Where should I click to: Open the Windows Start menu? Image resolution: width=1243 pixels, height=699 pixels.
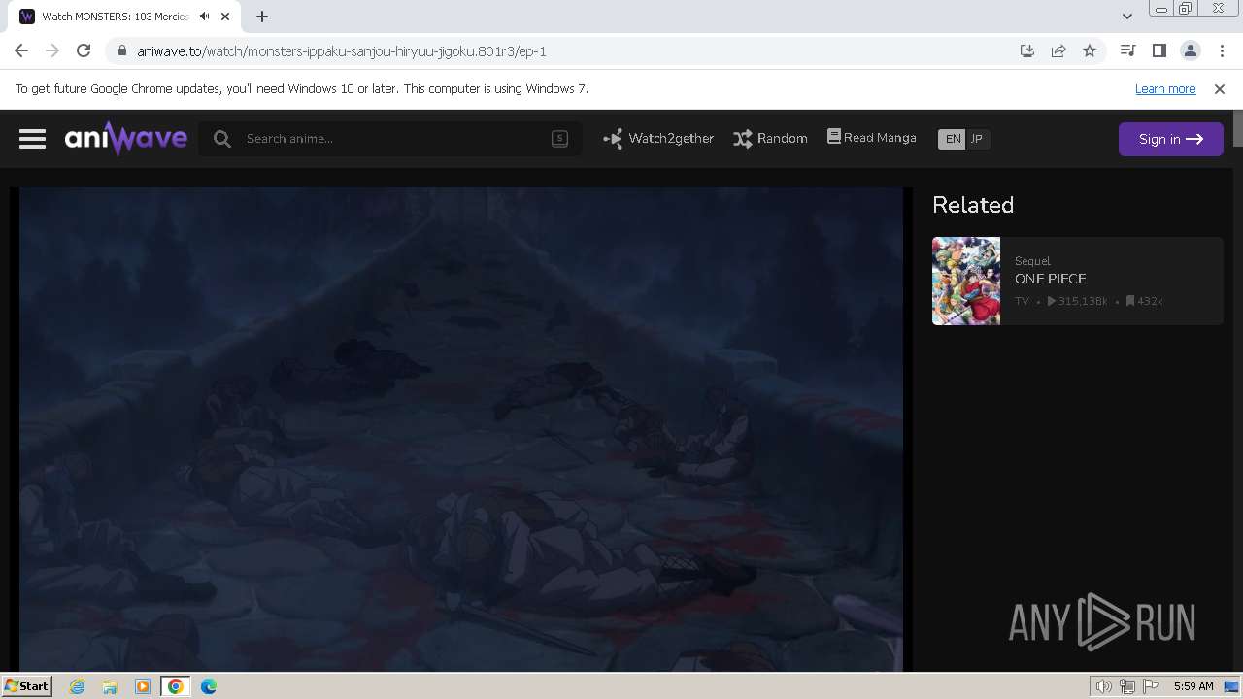point(26,685)
